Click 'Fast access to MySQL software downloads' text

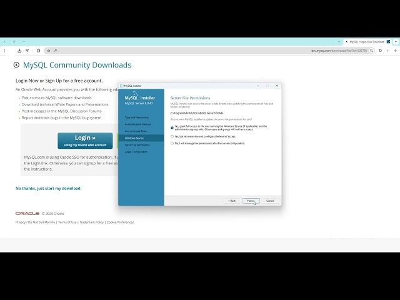[x=57, y=97]
